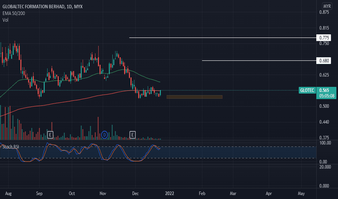This screenshot has width=338, height=199.
Task: Click the D dividend marker near November
Action: pyautogui.click(x=104, y=135)
